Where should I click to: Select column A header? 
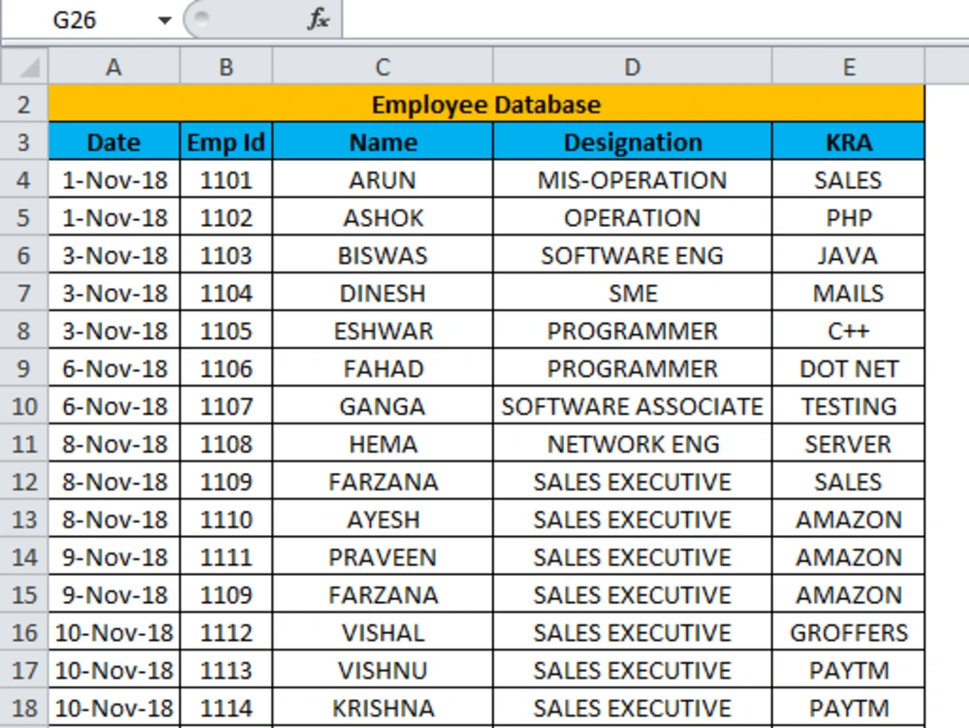pyautogui.click(x=113, y=67)
